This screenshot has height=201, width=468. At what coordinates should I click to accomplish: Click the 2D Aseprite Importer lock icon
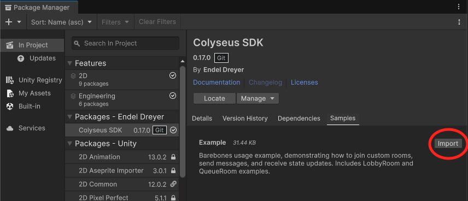(173, 170)
